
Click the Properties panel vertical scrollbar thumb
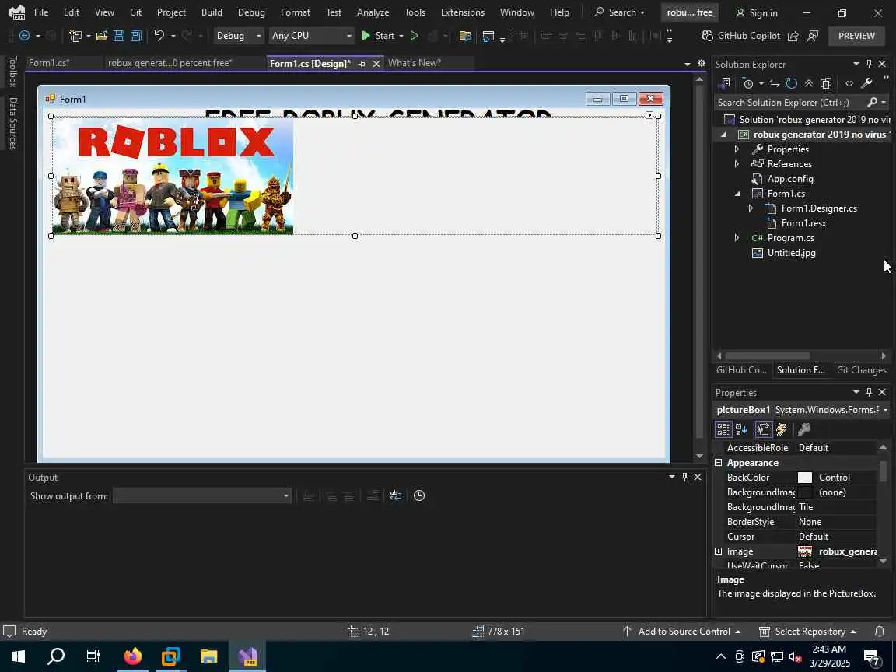coord(884,471)
